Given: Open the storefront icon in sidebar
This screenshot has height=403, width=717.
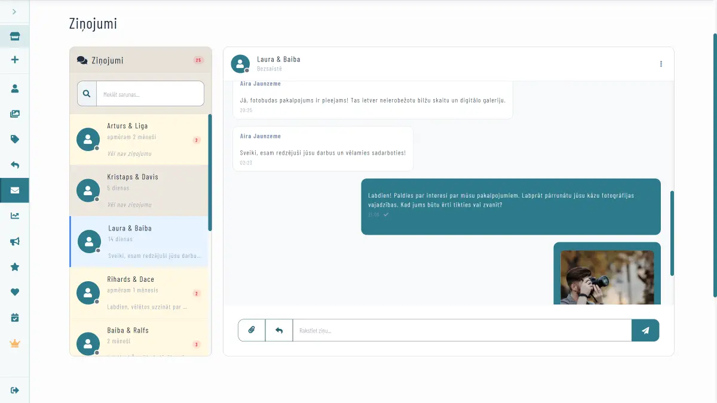Looking at the screenshot, I should (15, 36).
